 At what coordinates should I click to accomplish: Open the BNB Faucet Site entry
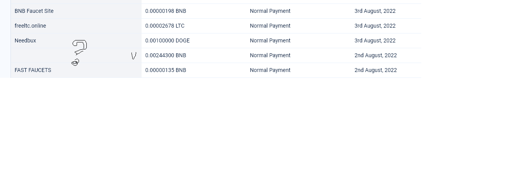point(34,11)
